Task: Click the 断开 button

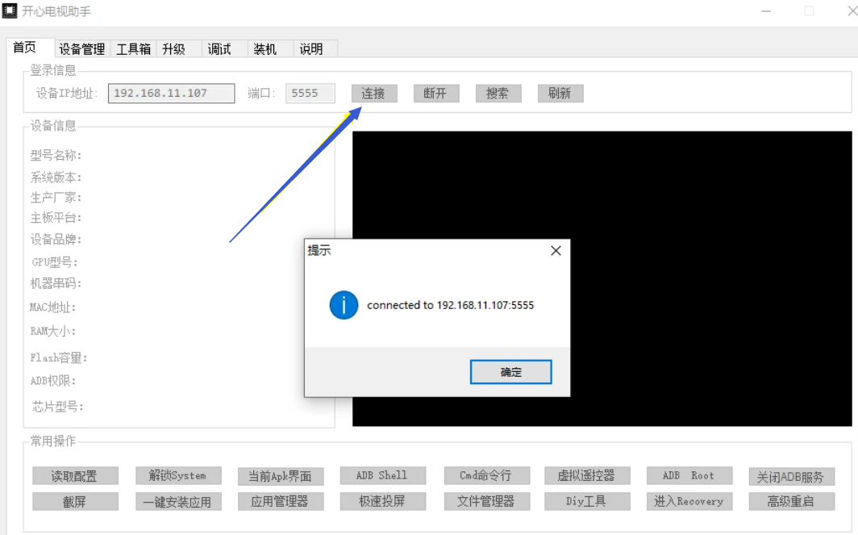Action: click(x=436, y=93)
